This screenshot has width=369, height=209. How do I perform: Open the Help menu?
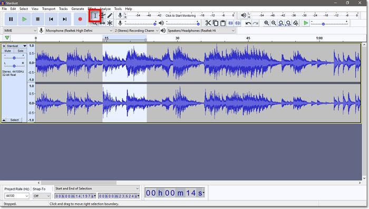click(x=129, y=9)
